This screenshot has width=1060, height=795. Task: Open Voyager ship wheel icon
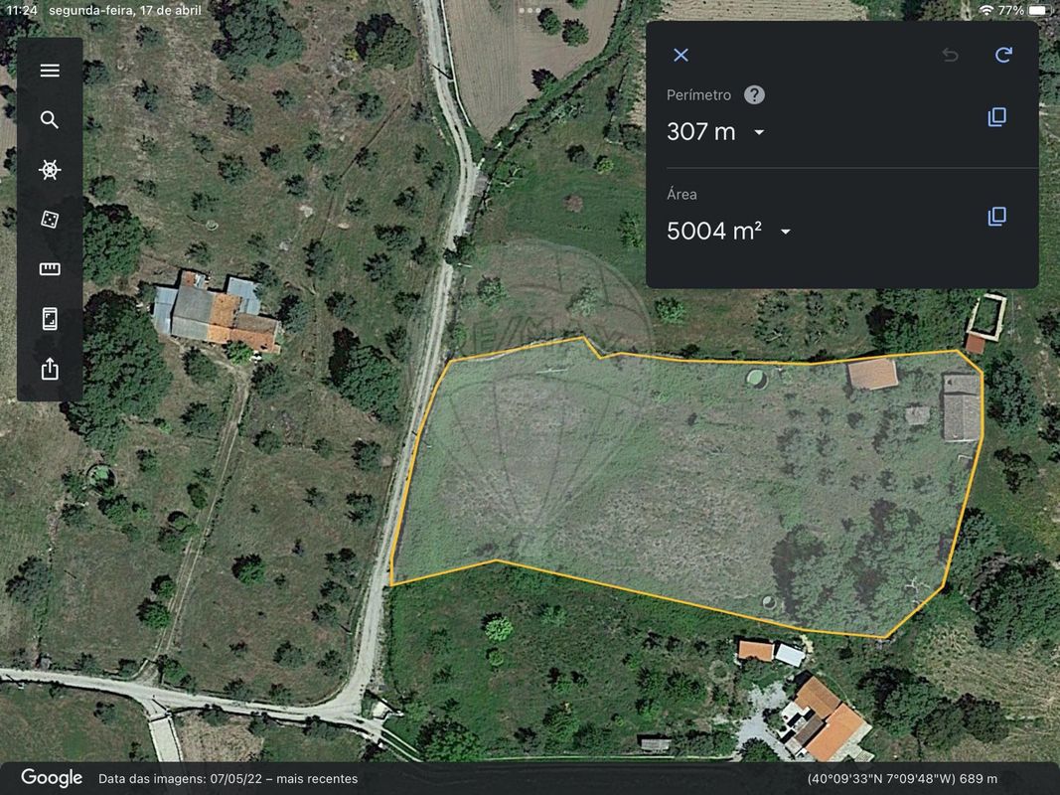pyautogui.click(x=50, y=170)
